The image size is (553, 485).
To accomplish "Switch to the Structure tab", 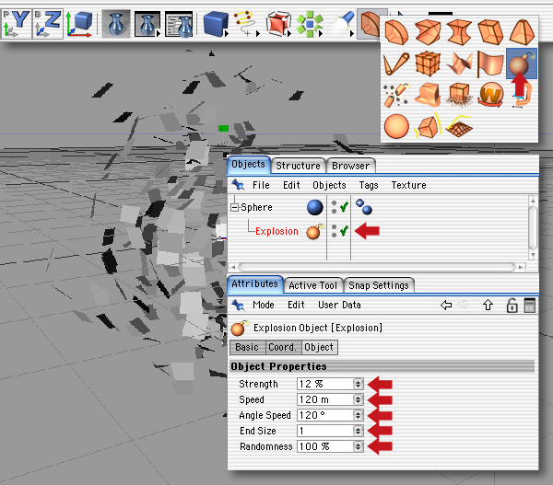I will tap(298, 166).
